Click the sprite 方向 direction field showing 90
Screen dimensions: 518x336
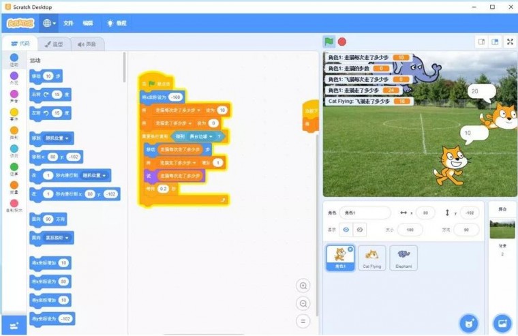(466, 230)
